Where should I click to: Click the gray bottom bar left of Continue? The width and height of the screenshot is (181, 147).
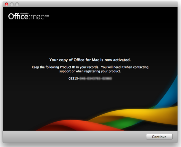click(74, 137)
